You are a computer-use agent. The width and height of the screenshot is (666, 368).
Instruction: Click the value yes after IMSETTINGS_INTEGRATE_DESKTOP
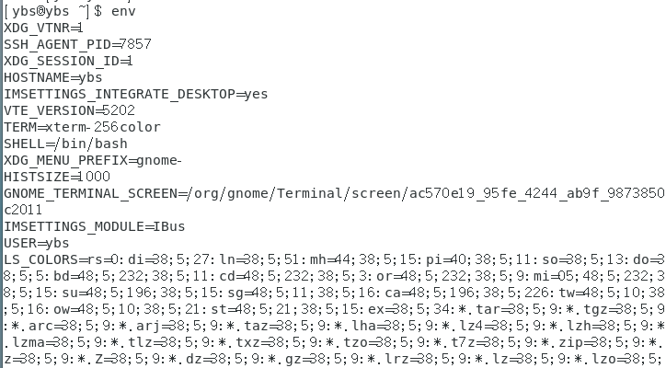tap(257, 94)
